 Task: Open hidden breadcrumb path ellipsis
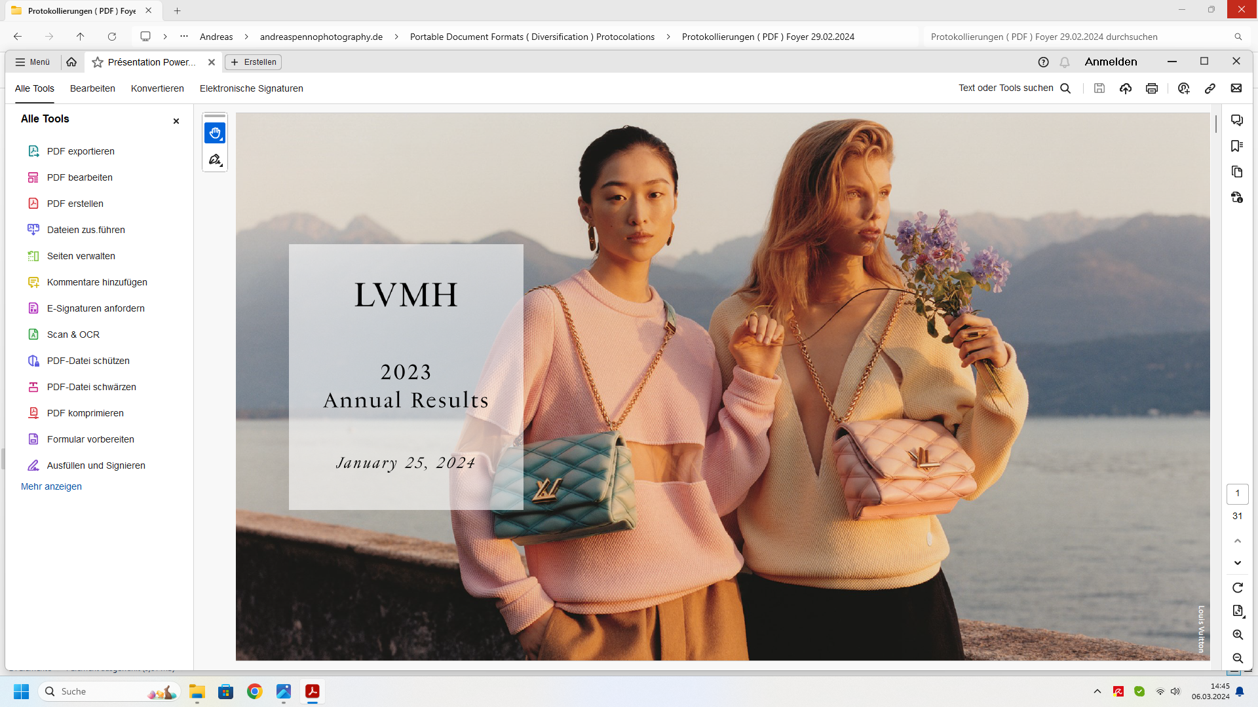tap(184, 37)
